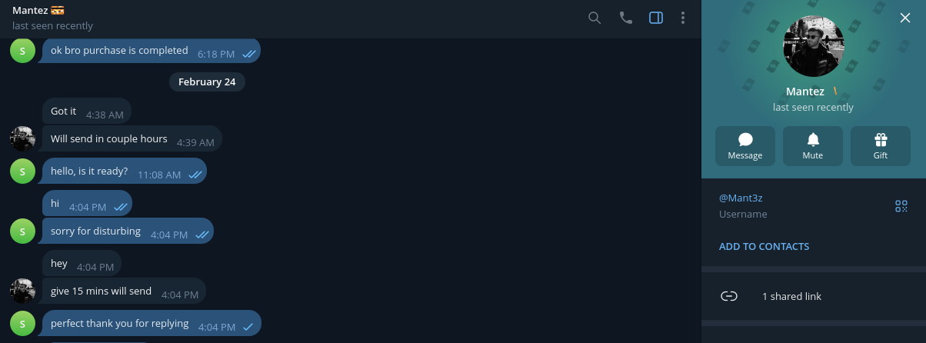Send a Gift to Mantez

click(881, 145)
